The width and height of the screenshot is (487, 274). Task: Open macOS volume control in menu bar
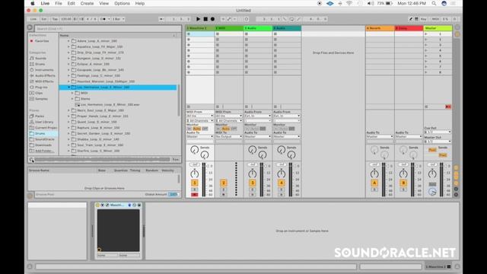click(370, 3)
